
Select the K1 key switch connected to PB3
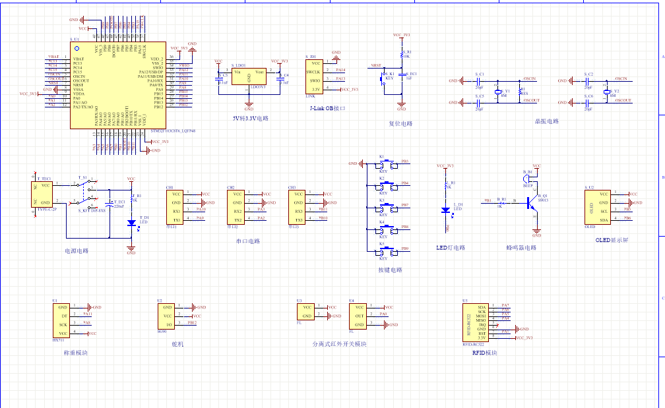click(387, 165)
